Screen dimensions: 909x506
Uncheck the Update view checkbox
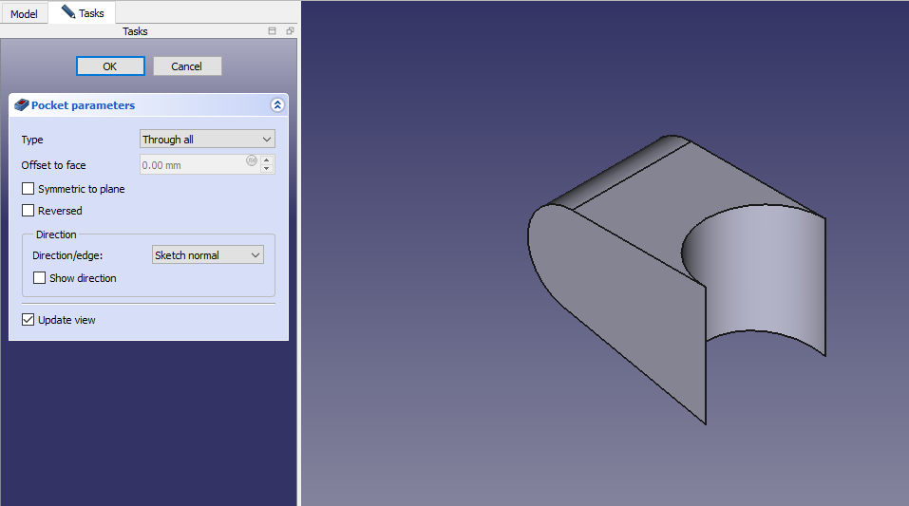[x=28, y=320]
